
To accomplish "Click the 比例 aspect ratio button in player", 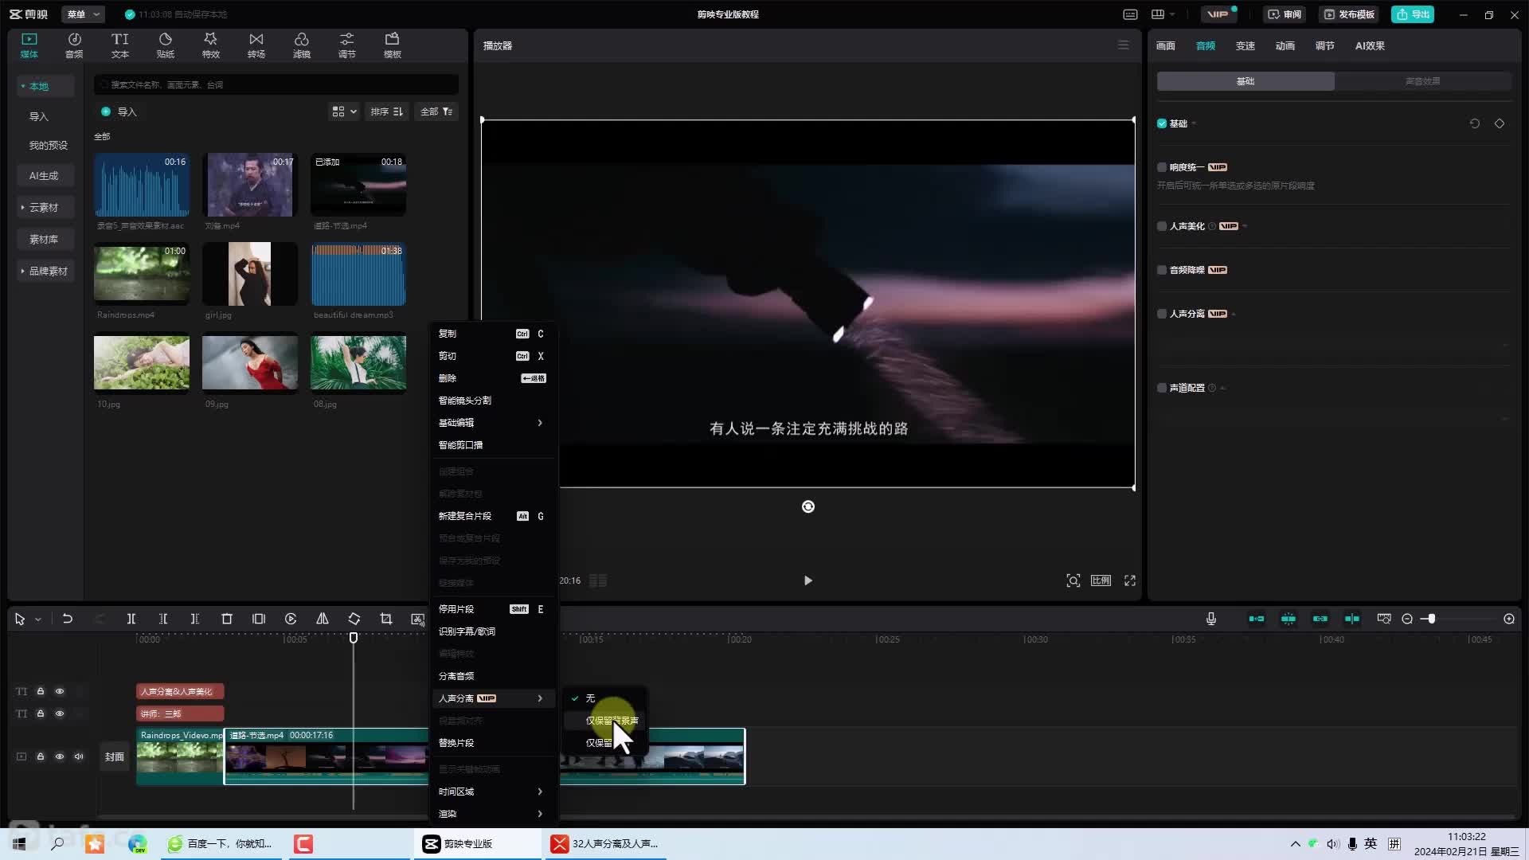I will tap(1101, 580).
